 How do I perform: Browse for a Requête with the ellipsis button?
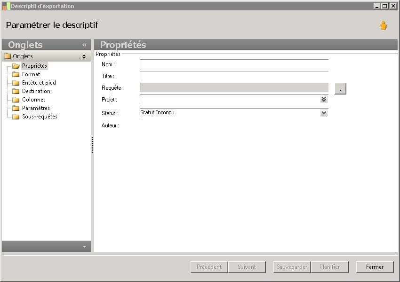(x=340, y=89)
